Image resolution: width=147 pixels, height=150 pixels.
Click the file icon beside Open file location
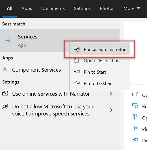pyautogui.click(x=77, y=60)
